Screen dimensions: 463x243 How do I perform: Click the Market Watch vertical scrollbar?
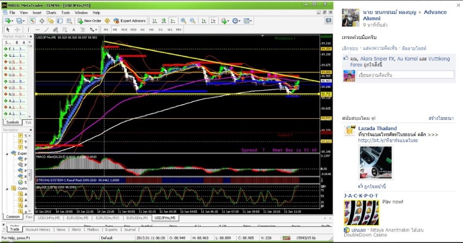pyautogui.click(x=29, y=78)
